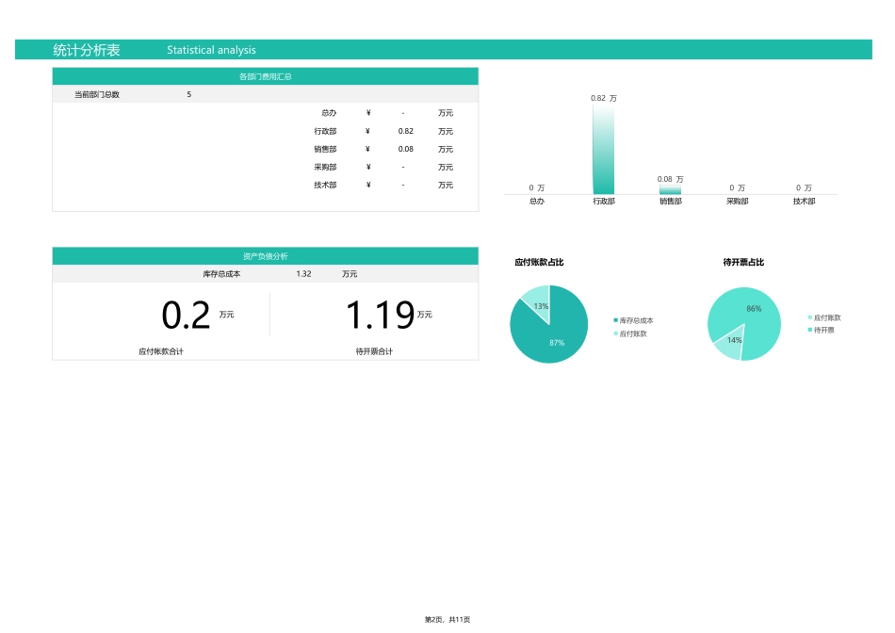Click the 库存总成本 legend color swatch
Screen dimensions: 895x633
click(x=615, y=321)
